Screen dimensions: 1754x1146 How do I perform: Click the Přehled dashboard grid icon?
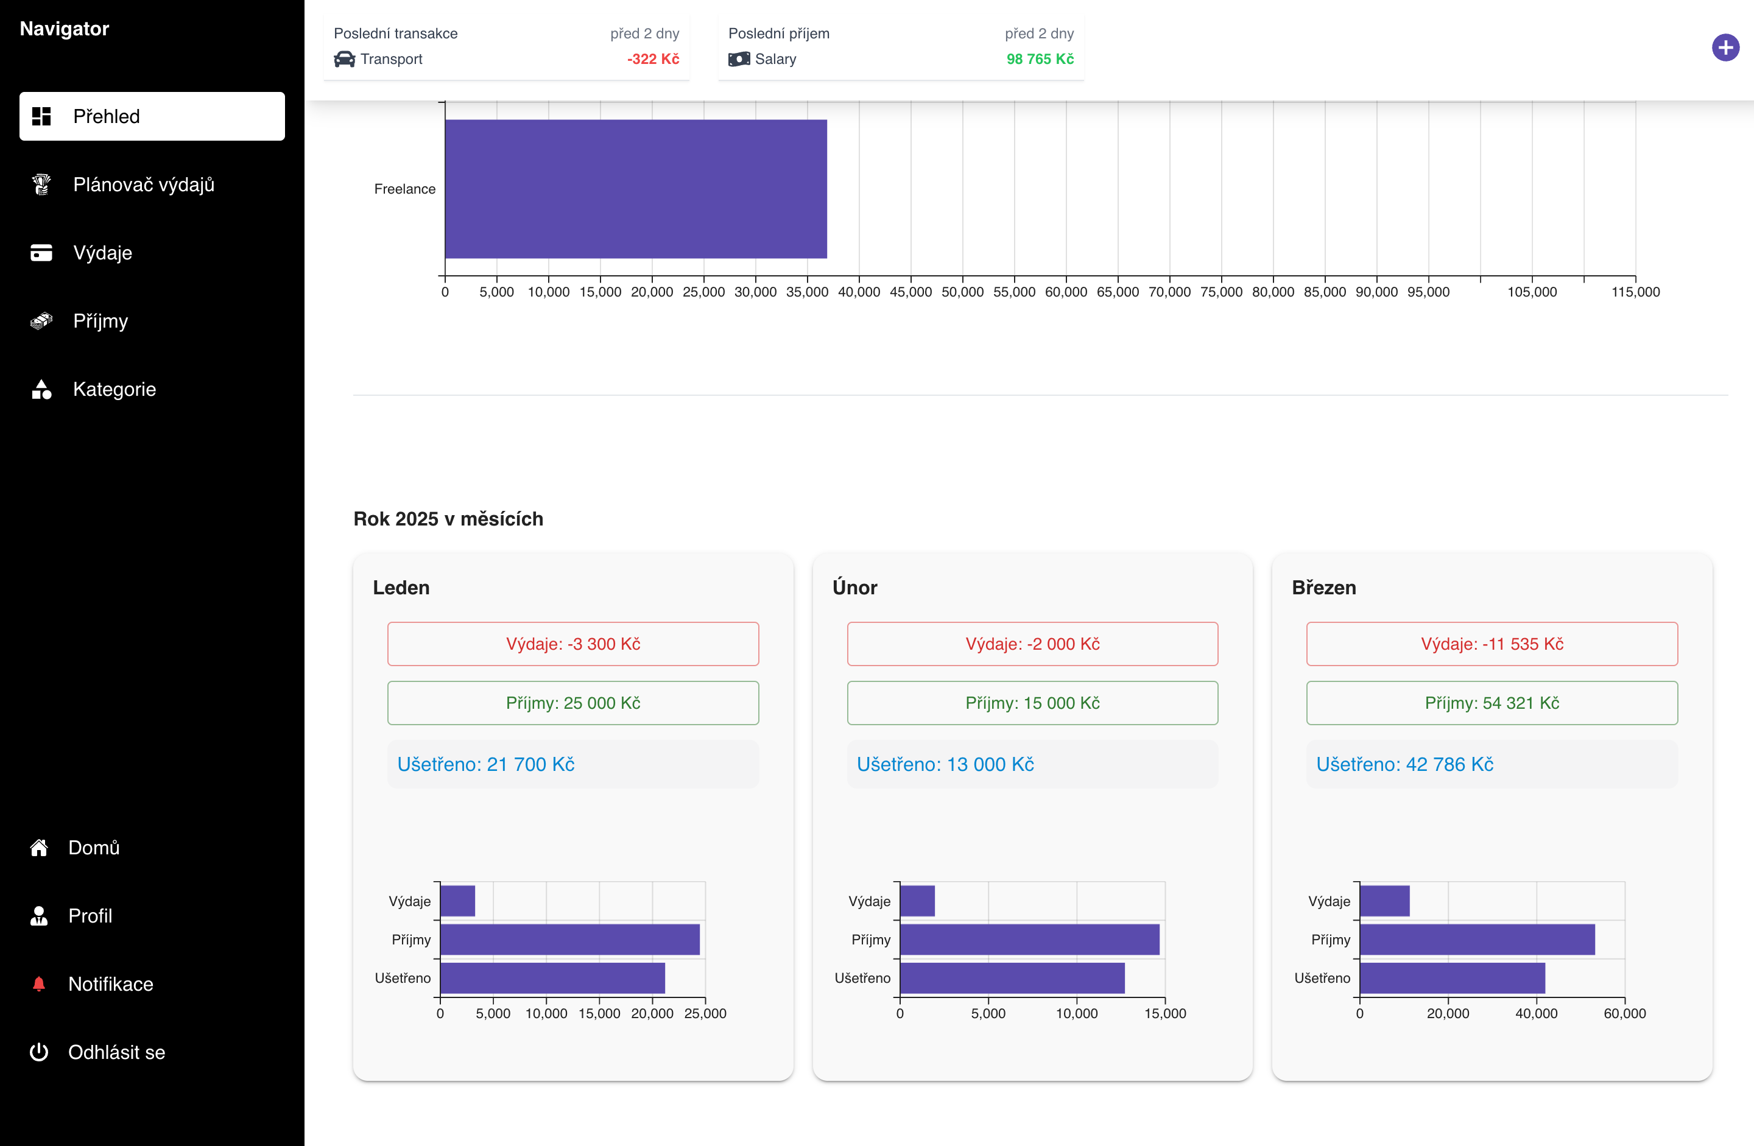(41, 116)
